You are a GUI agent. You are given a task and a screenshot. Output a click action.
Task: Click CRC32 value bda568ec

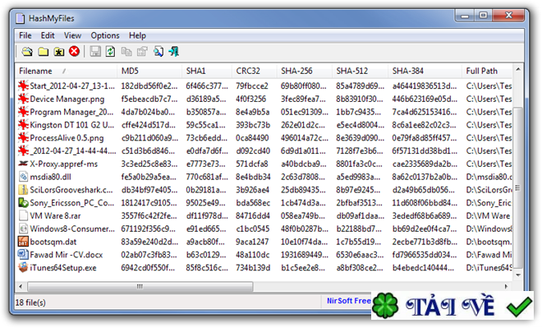(253, 203)
